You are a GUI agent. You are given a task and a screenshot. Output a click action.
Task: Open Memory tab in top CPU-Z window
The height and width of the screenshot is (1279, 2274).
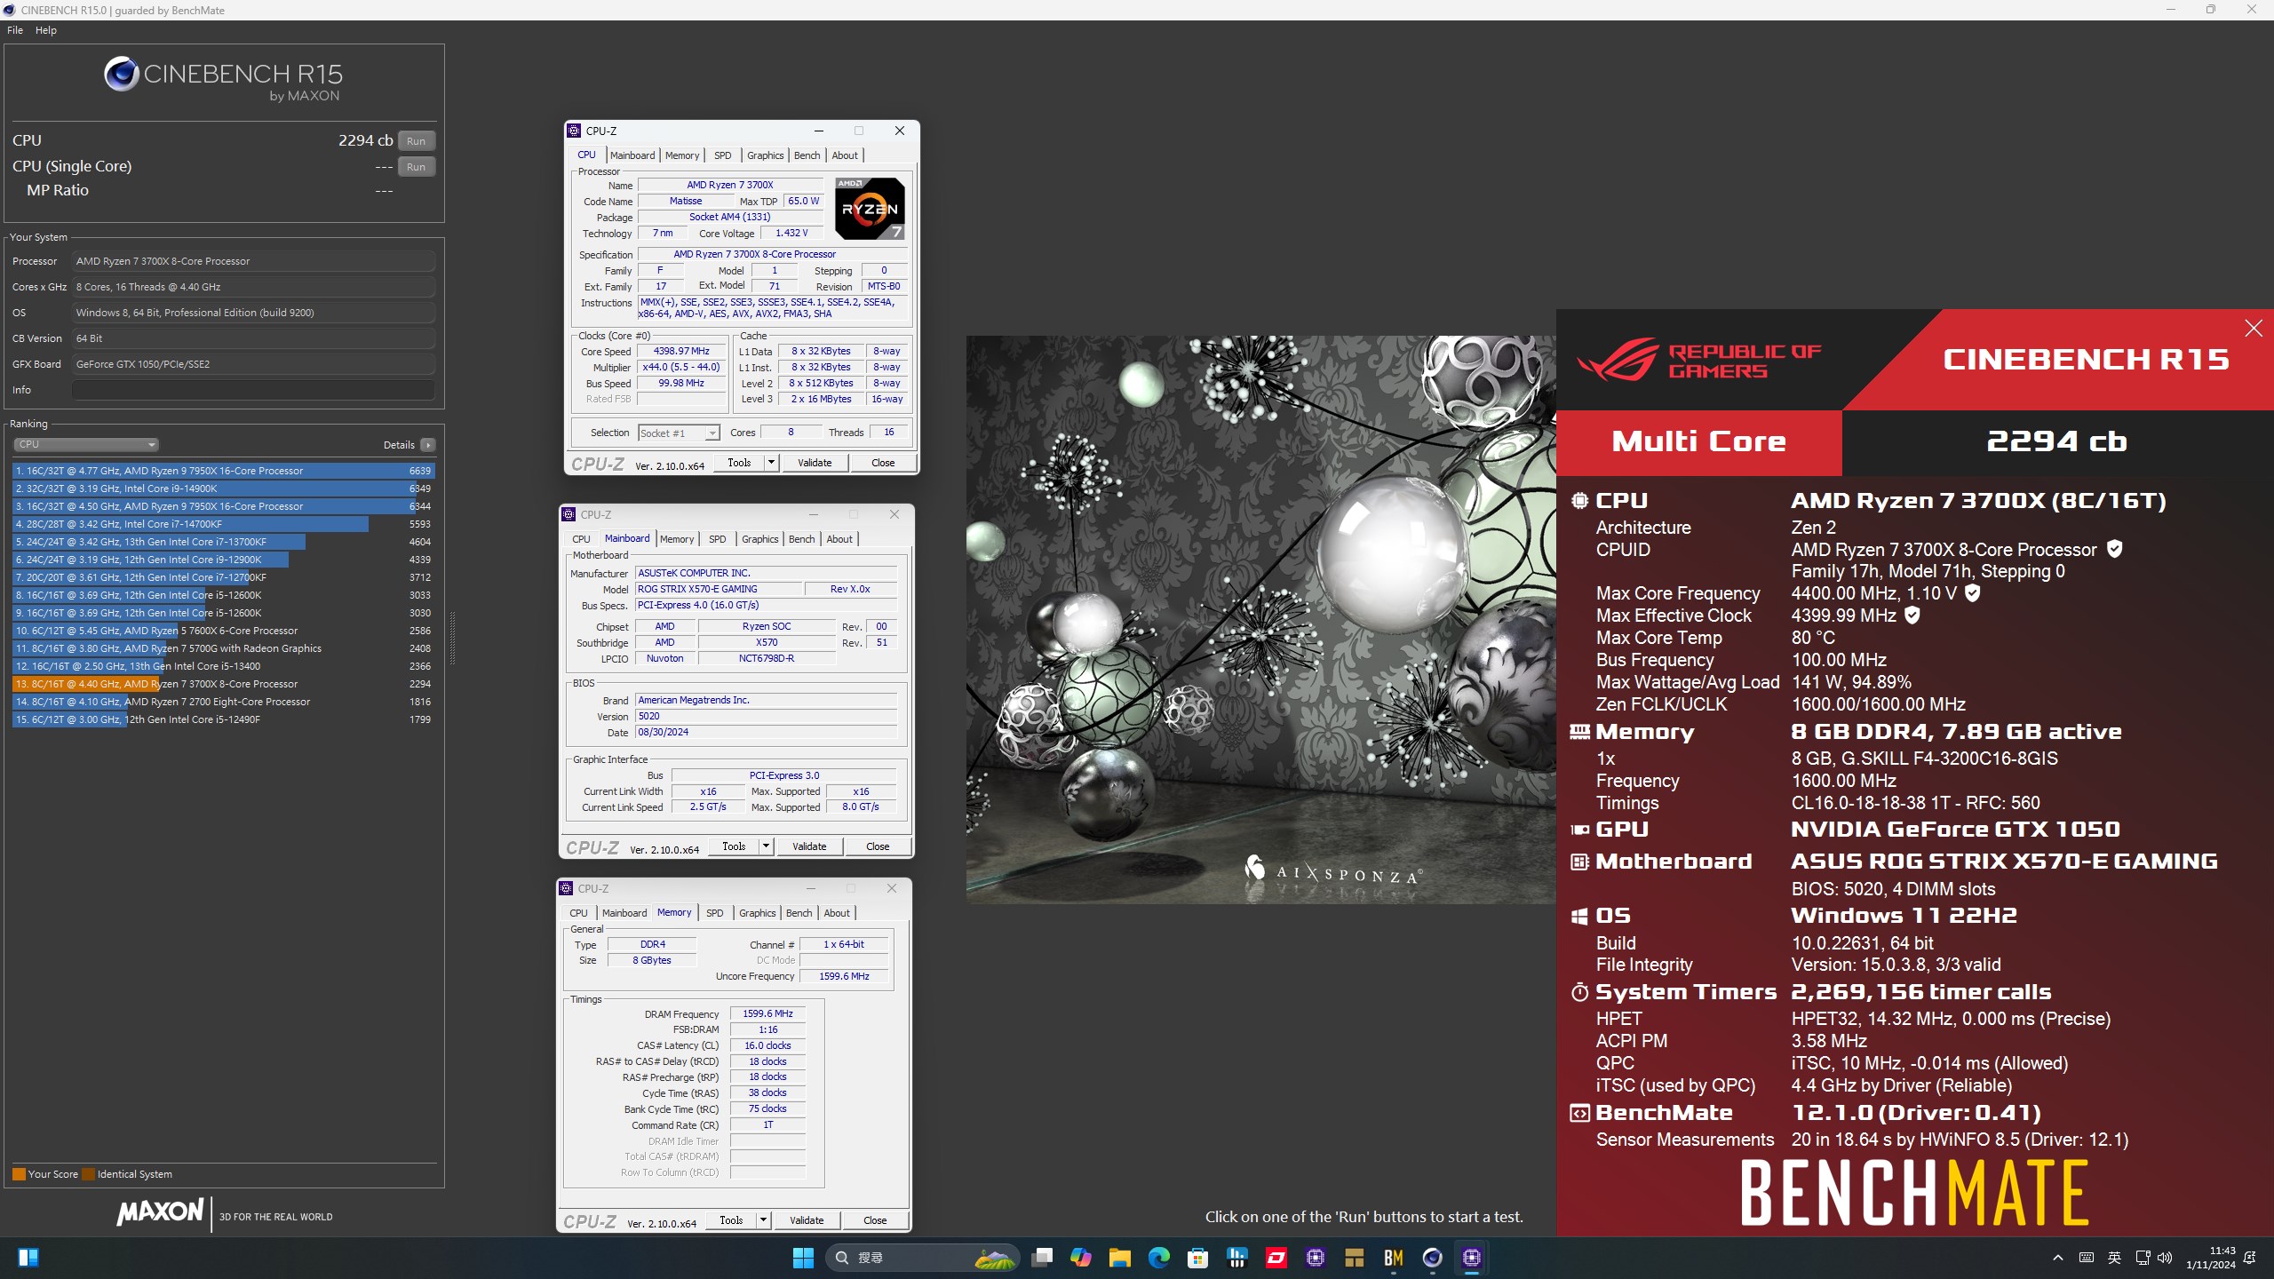pyautogui.click(x=682, y=155)
